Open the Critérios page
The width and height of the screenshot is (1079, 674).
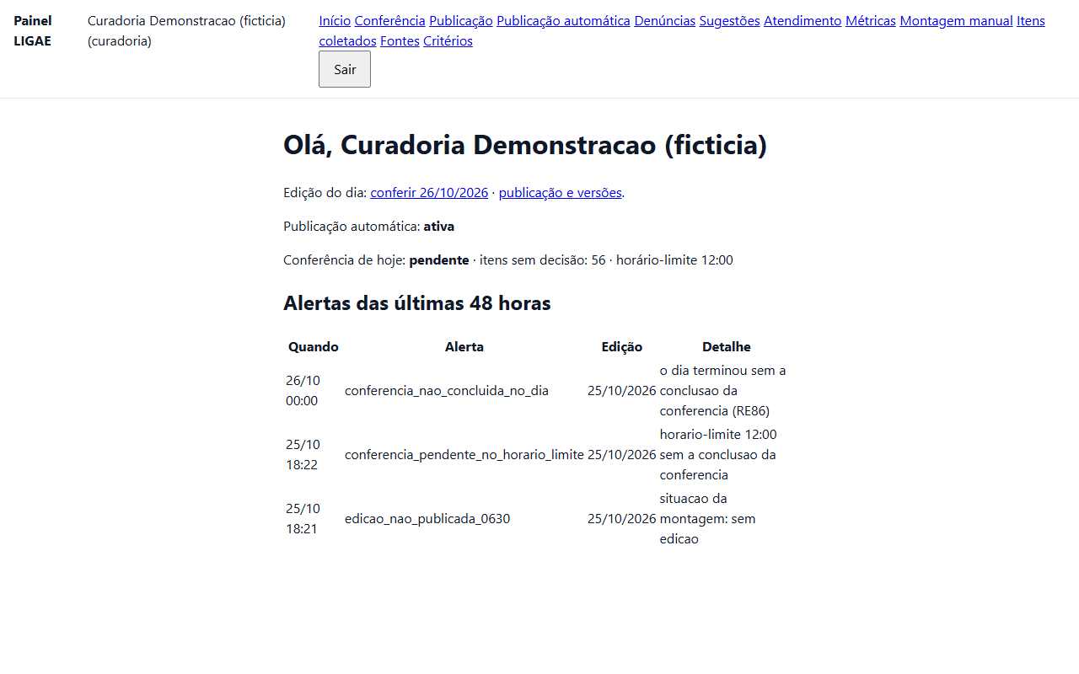click(x=448, y=40)
